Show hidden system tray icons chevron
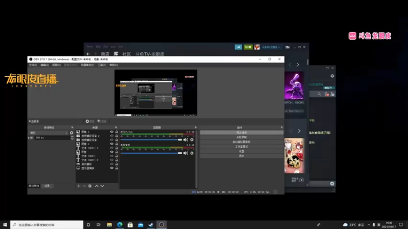Screen dimensions: 408x229 click(x=369, y=224)
